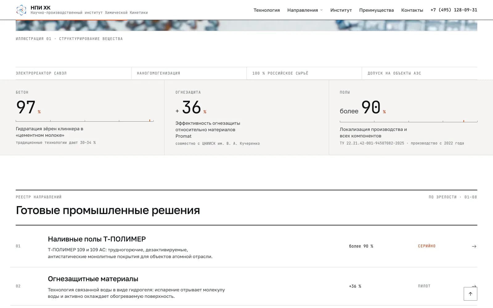This screenshot has height=308, width=493.
Task: Click the row number 01
Action: click(x=18, y=246)
